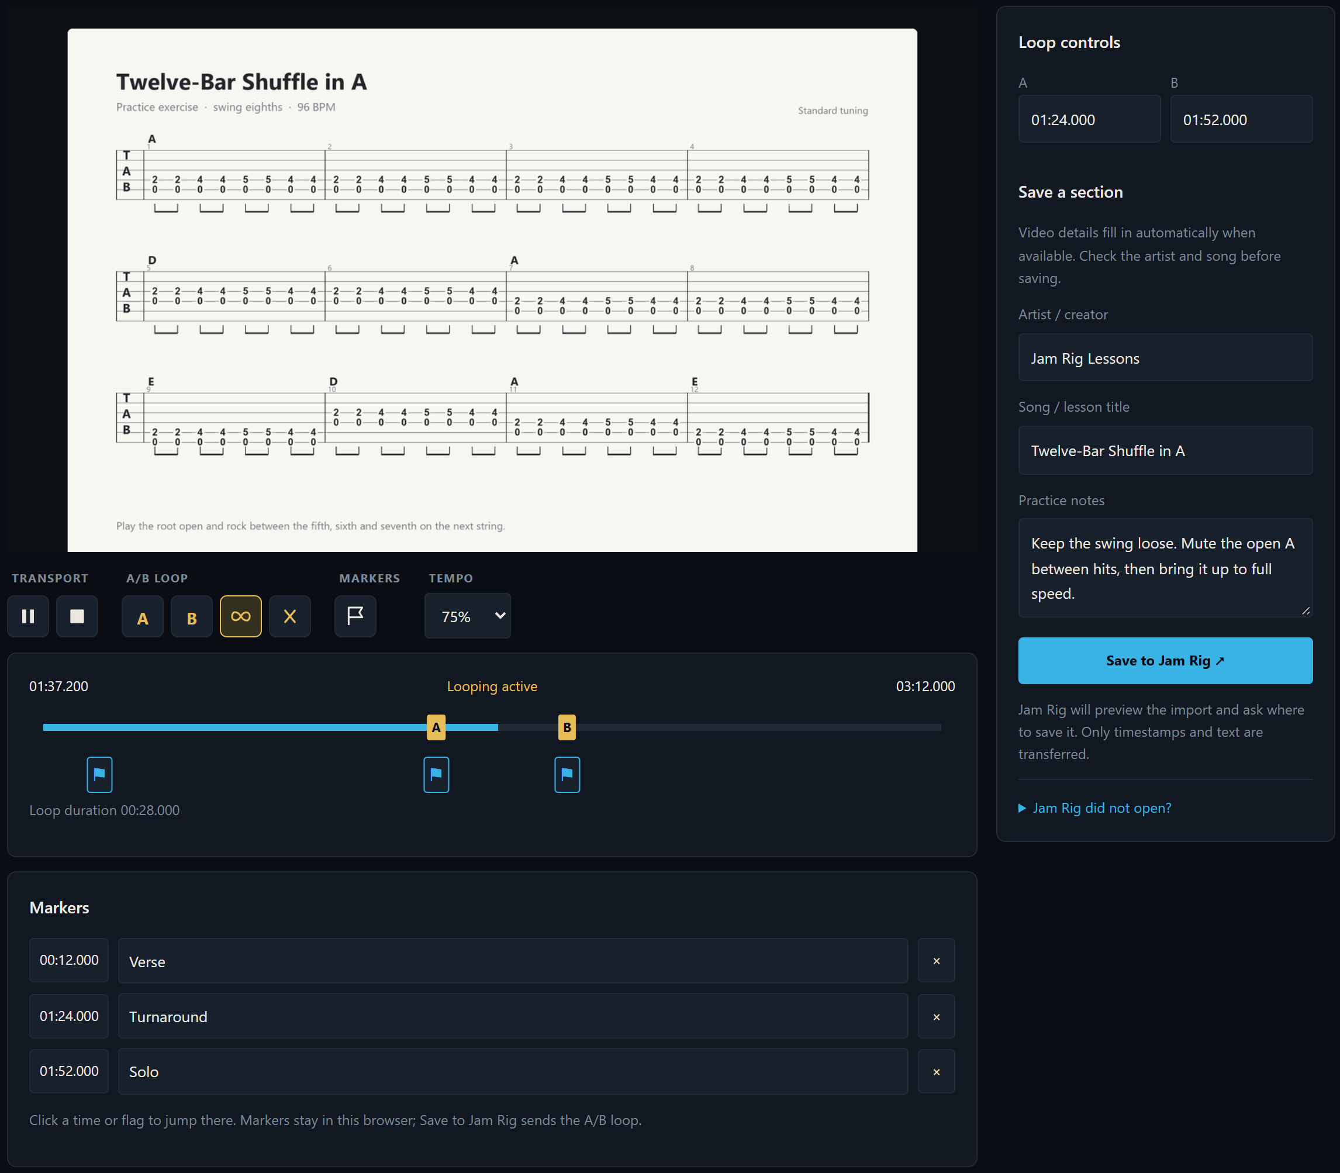Click the Twelve-Bar Shuffle tab sheet
Viewport: 1340px width, 1173px height.
tap(492, 290)
